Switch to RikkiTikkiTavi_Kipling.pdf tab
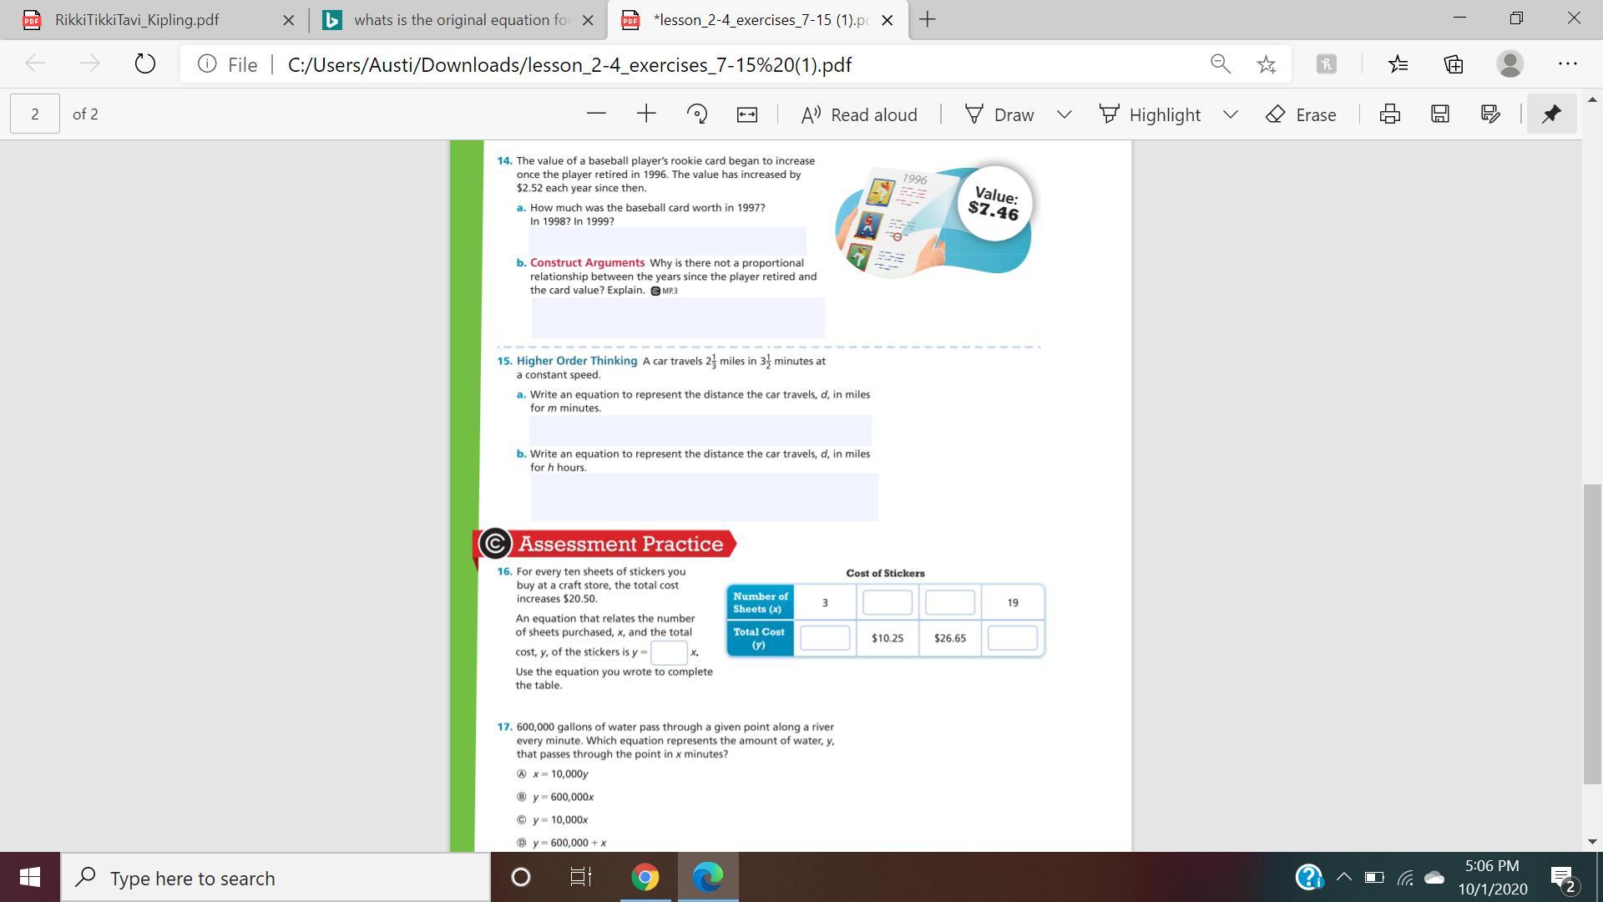This screenshot has height=902, width=1603. (x=138, y=20)
